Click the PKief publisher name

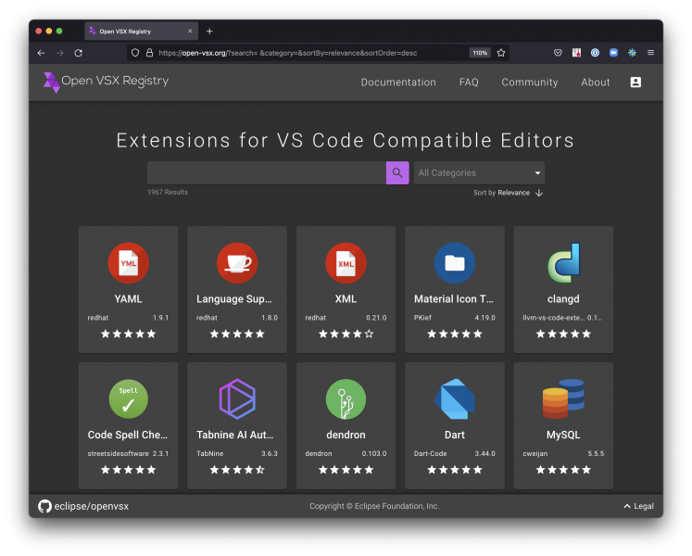[x=422, y=318]
